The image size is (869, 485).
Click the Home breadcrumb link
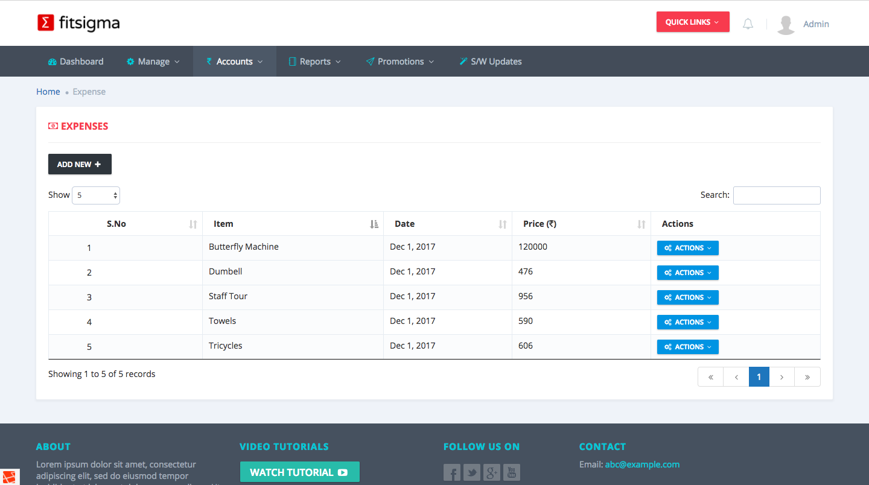48,92
